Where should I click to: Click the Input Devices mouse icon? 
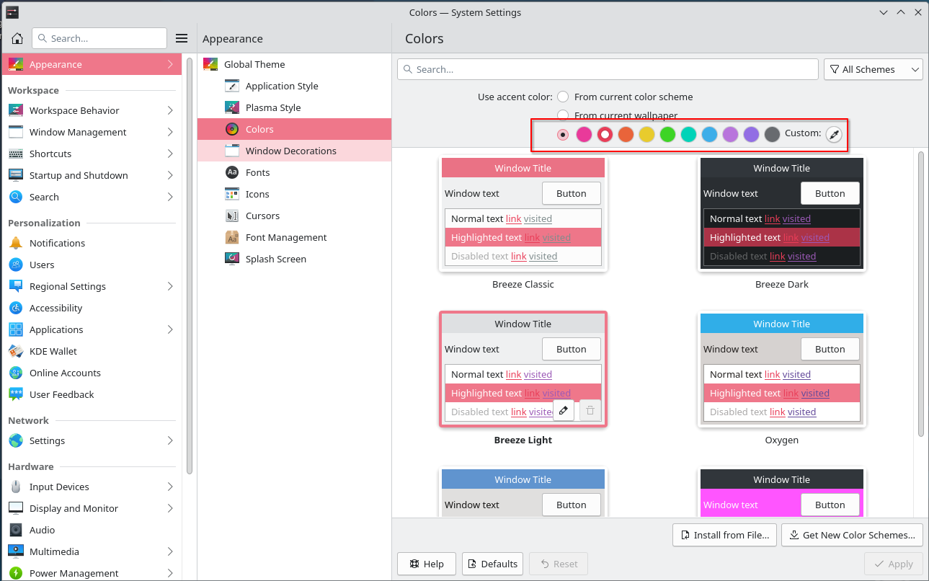pyautogui.click(x=16, y=487)
